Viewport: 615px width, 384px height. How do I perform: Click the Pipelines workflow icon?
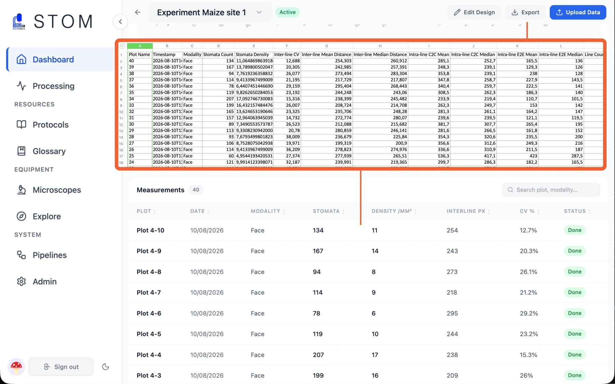pos(21,255)
